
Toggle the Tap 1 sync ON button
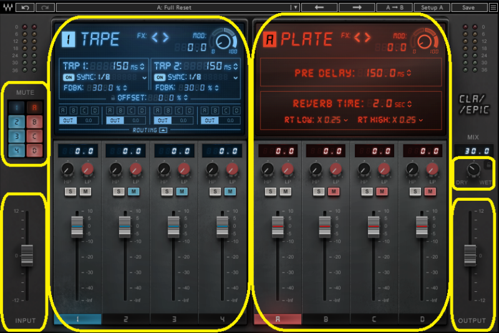pos(68,77)
